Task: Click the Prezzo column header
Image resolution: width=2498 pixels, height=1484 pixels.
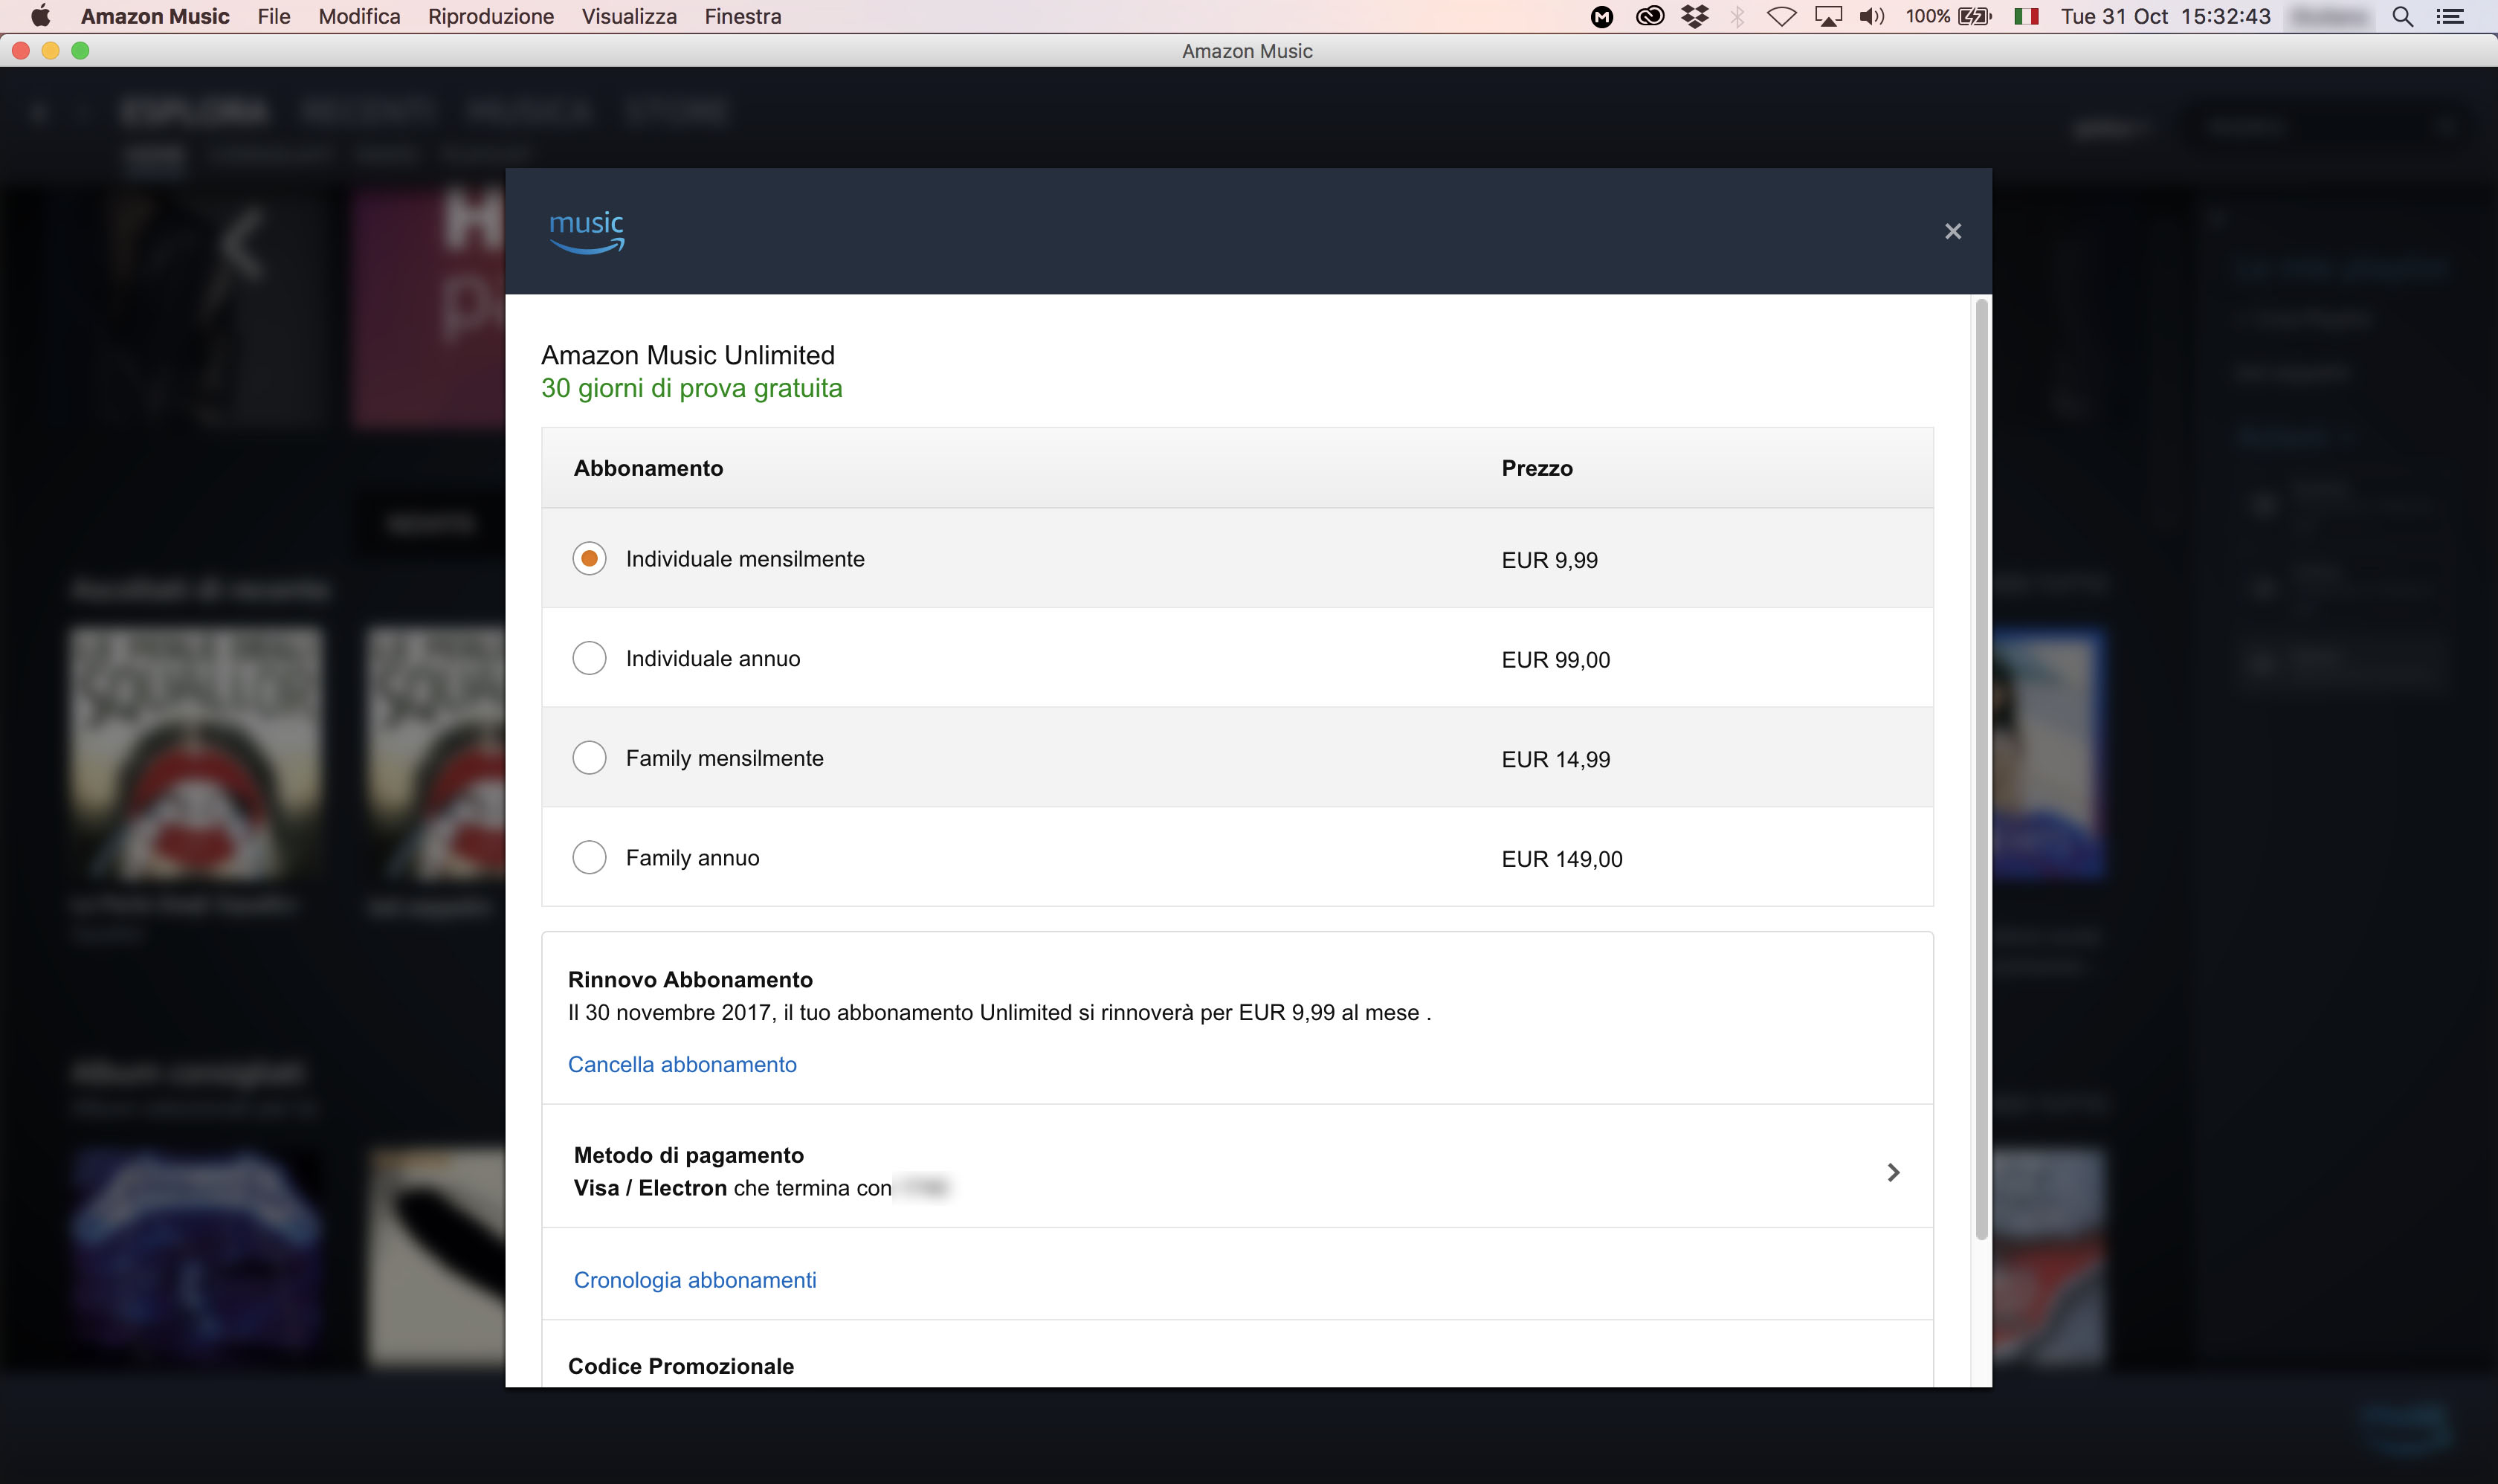Action: [x=1537, y=468]
